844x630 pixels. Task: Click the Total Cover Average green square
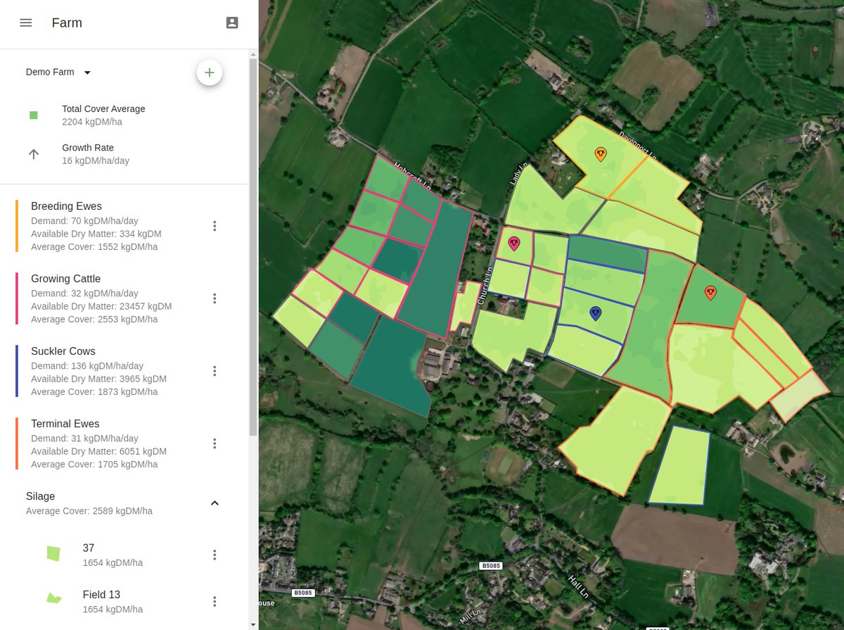(33, 115)
